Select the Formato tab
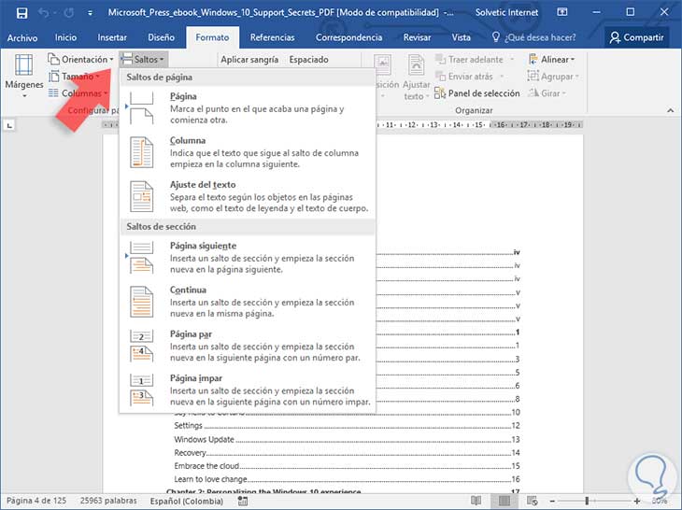Screen dimensions: 682x510 pos(212,37)
